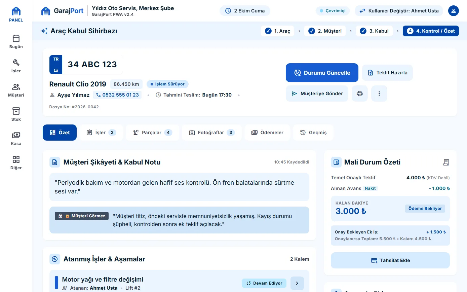Click the 86.450 km mileage value
The image size is (467, 292).
coord(126,84)
